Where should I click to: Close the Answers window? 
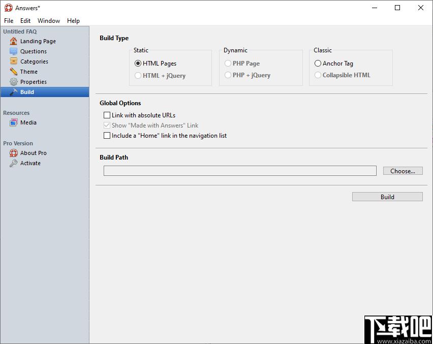coord(421,8)
